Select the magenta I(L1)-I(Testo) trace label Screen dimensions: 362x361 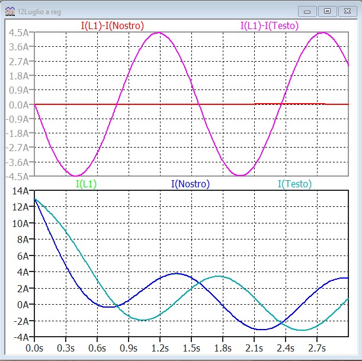point(268,25)
